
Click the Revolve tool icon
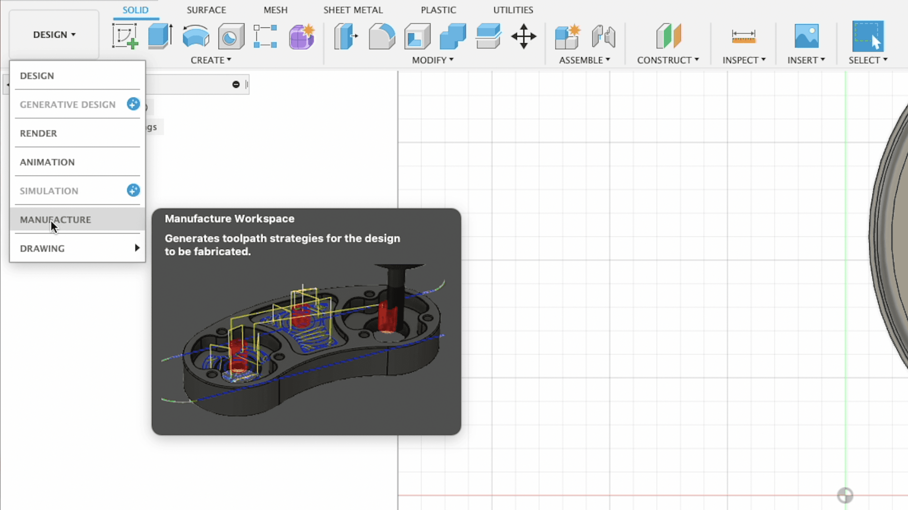click(196, 36)
